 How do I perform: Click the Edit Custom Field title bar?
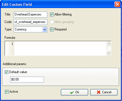pos(58,4)
